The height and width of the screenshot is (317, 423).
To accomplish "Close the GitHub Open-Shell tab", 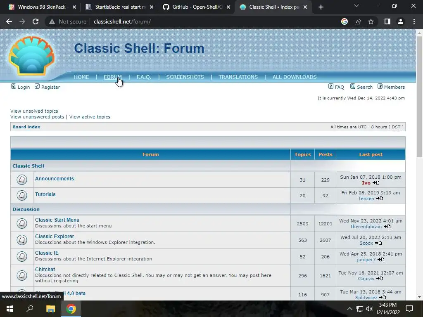I will click(x=228, y=7).
